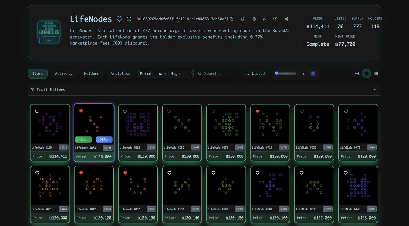Click the holders count 119

click(x=375, y=26)
